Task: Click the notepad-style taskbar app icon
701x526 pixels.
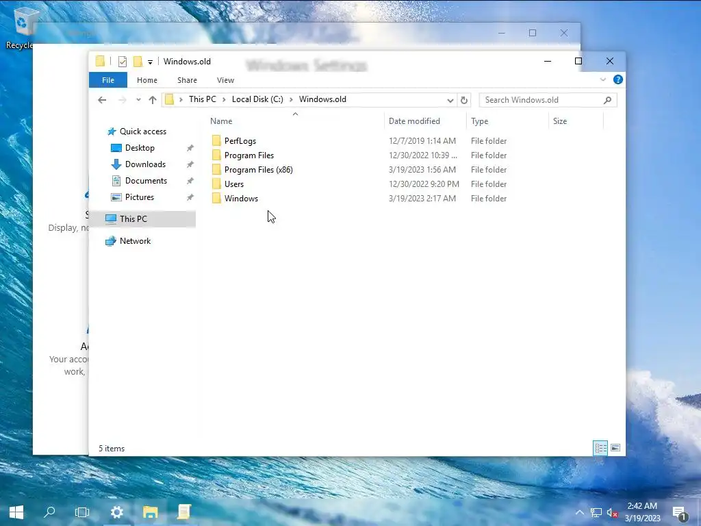Action: (x=183, y=512)
